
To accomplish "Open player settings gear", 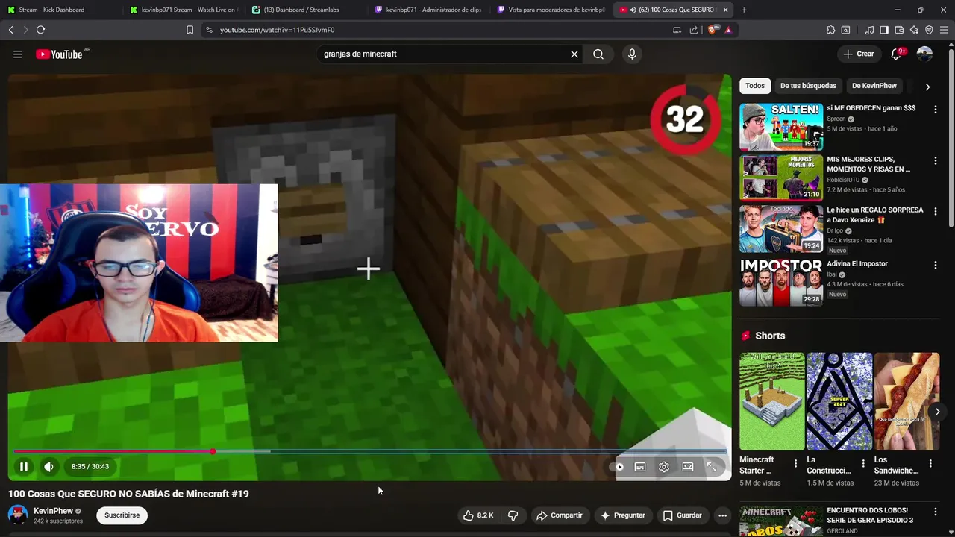I will (664, 467).
